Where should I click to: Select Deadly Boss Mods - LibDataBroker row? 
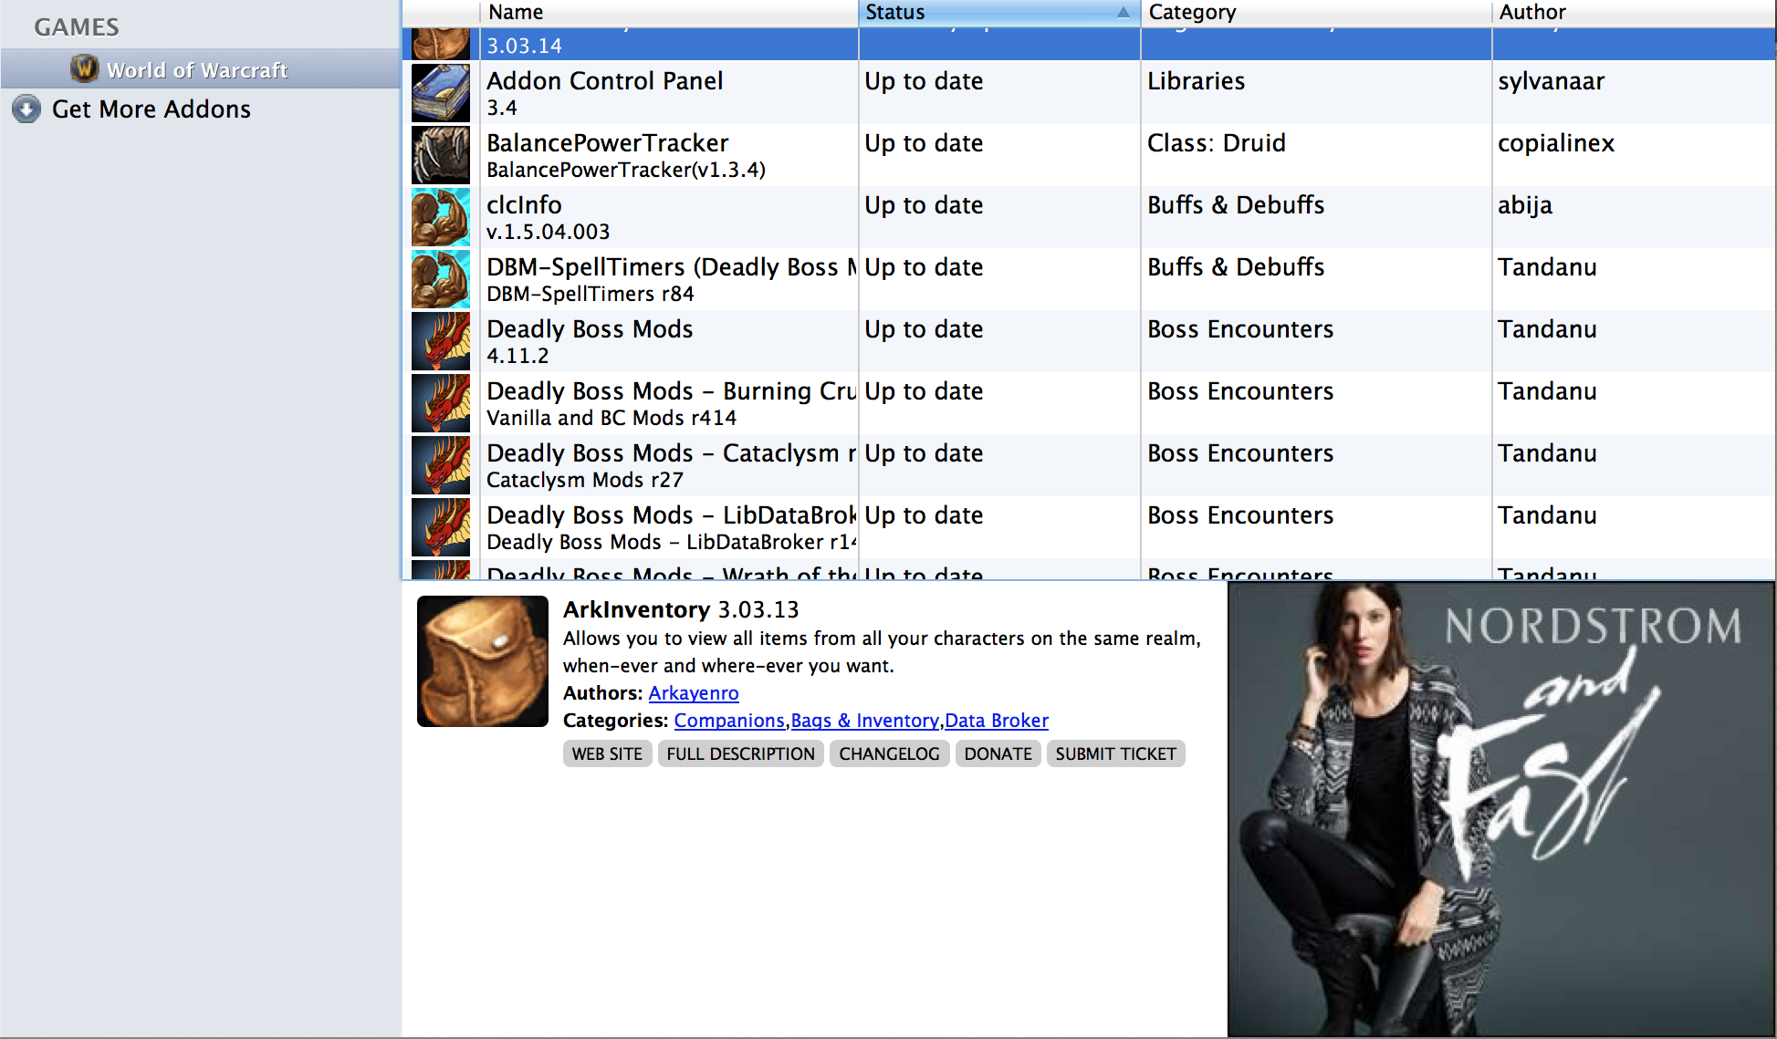click(x=1089, y=527)
